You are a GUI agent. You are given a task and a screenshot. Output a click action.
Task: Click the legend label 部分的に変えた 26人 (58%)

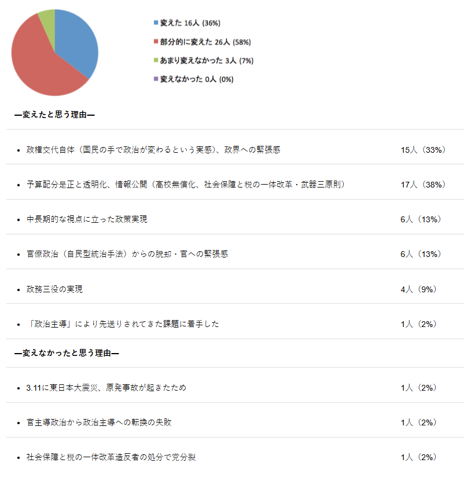pos(205,42)
